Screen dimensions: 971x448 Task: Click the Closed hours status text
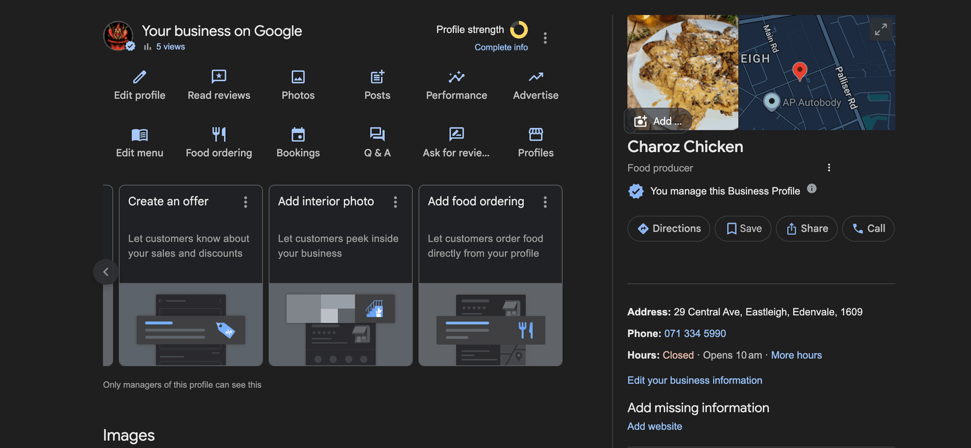click(678, 355)
